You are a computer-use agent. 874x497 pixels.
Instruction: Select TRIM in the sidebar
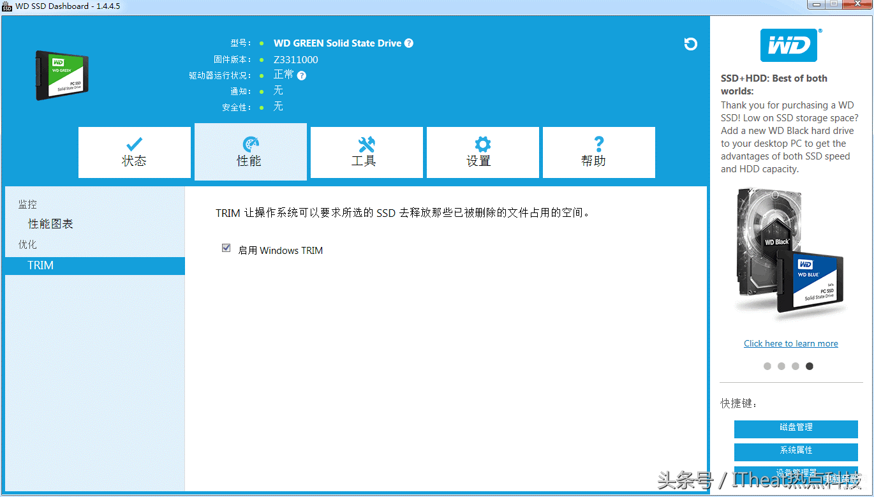[95, 266]
